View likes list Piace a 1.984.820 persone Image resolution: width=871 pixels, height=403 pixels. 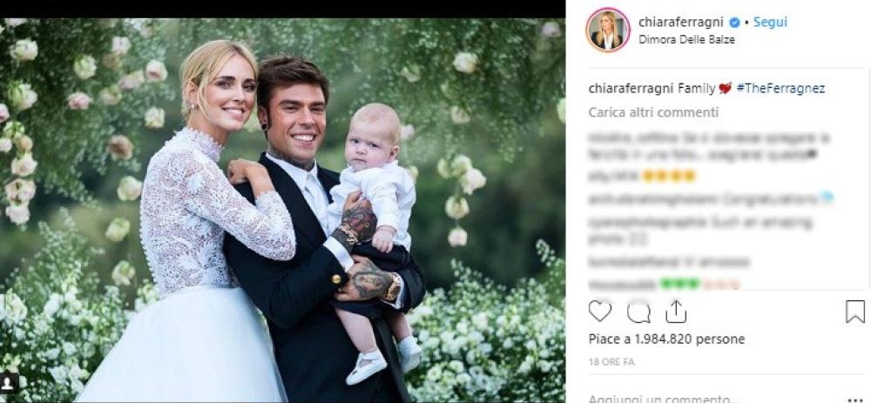(666, 339)
